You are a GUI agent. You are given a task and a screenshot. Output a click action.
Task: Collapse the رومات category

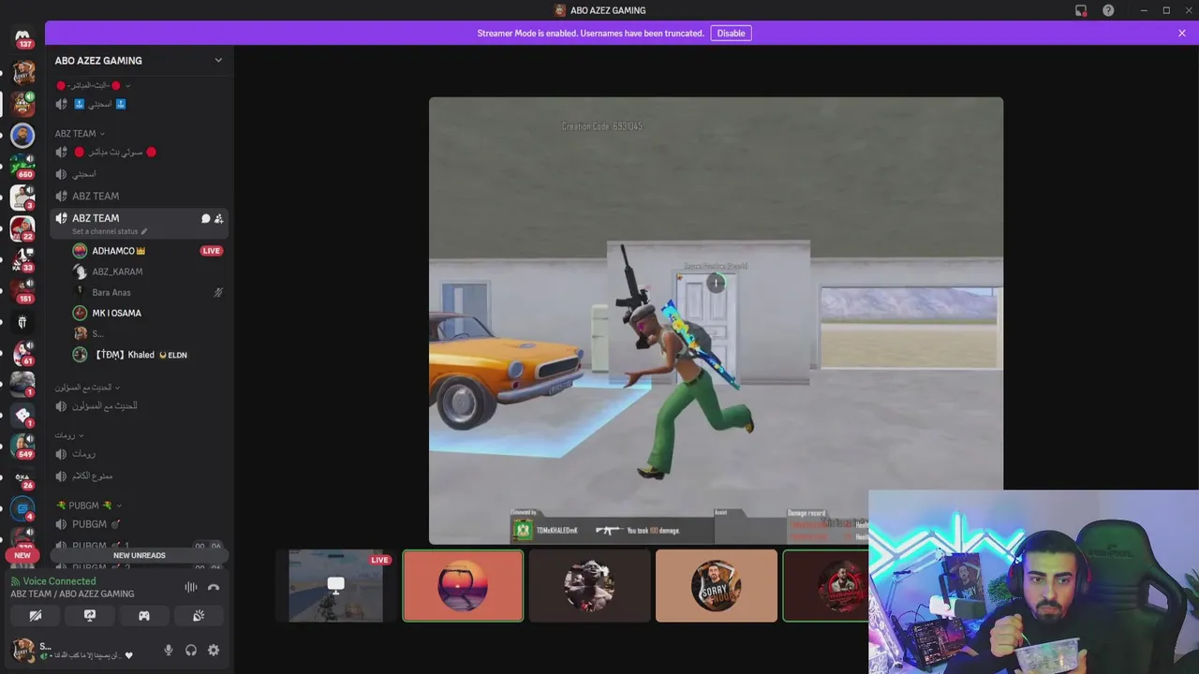(x=69, y=435)
